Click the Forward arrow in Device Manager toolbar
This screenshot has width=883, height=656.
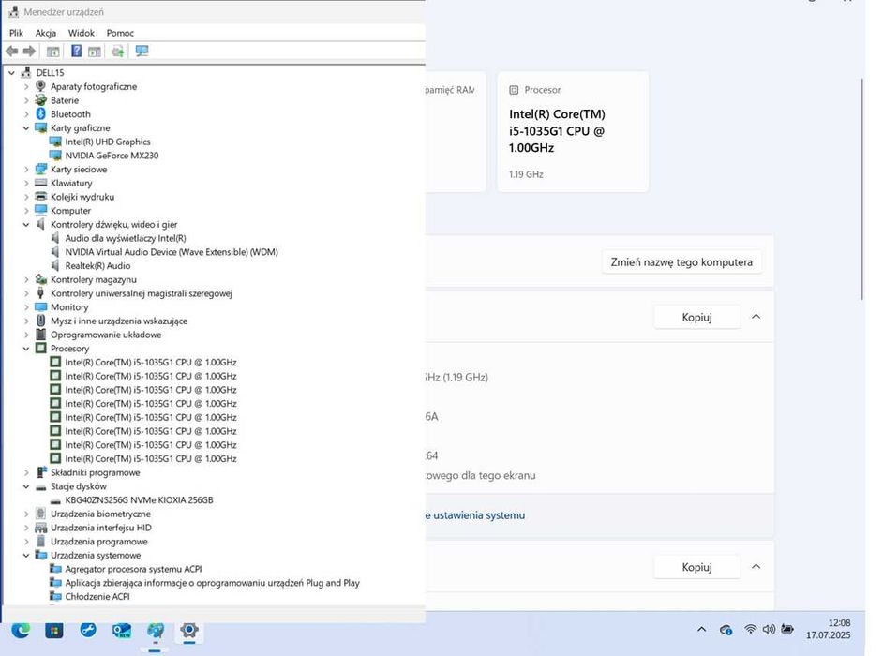29,52
